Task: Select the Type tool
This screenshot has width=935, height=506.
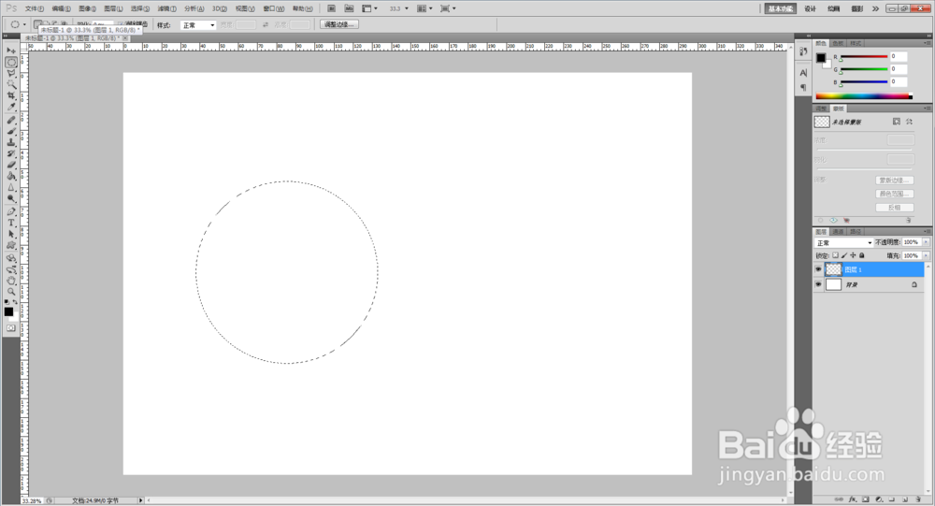Action: tap(10, 224)
